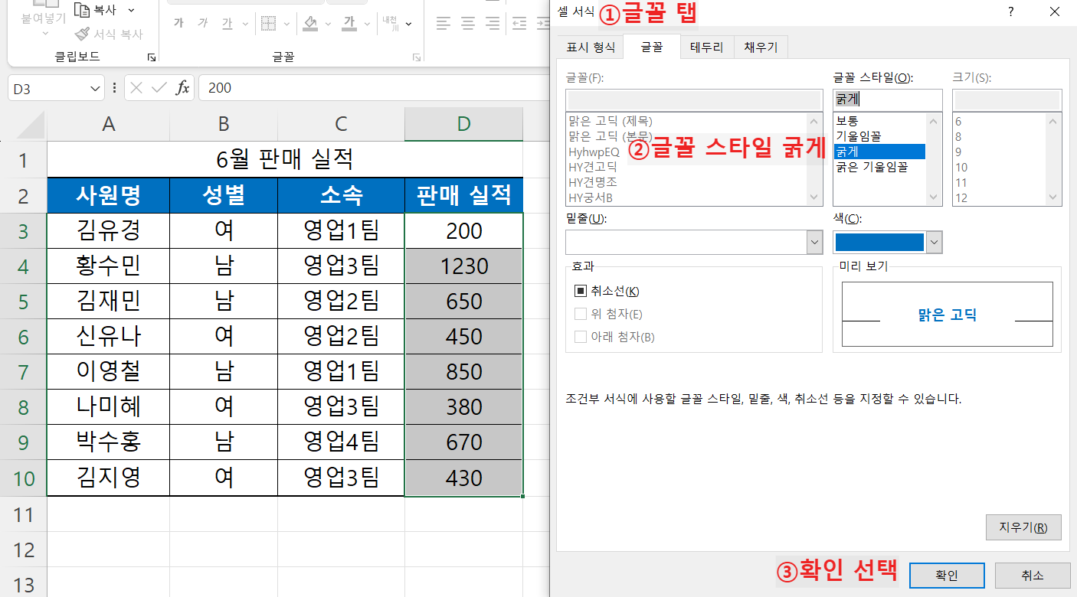Click the center alignment icon
This screenshot has width=1077, height=597.
[x=466, y=23]
